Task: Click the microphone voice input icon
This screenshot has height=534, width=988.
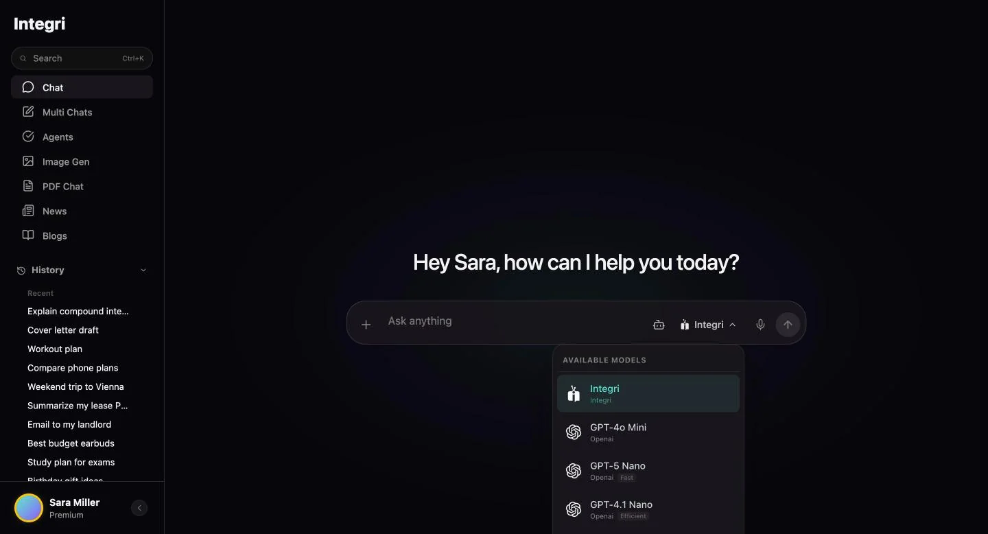Action: [760, 325]
